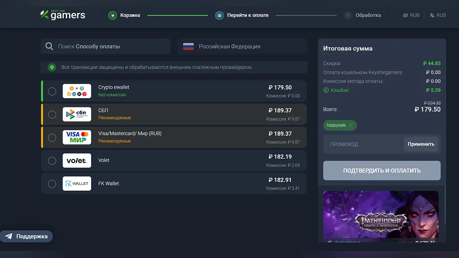Viewport: 459px width, 258px height.
Task: Remove the happysale promo code tag
Action: [350, 125]
